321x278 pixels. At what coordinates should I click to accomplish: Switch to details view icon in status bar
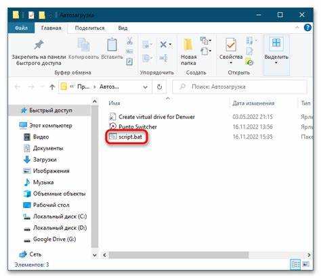tap(295, 264)
